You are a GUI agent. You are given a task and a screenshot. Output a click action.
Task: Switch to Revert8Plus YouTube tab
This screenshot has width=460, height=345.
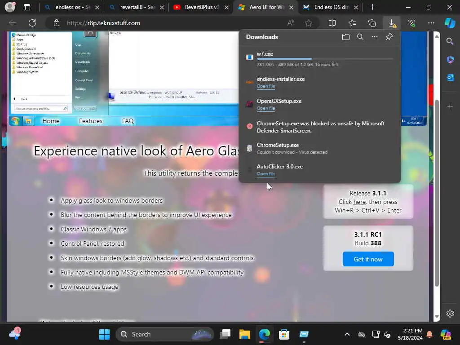(201, 7)
